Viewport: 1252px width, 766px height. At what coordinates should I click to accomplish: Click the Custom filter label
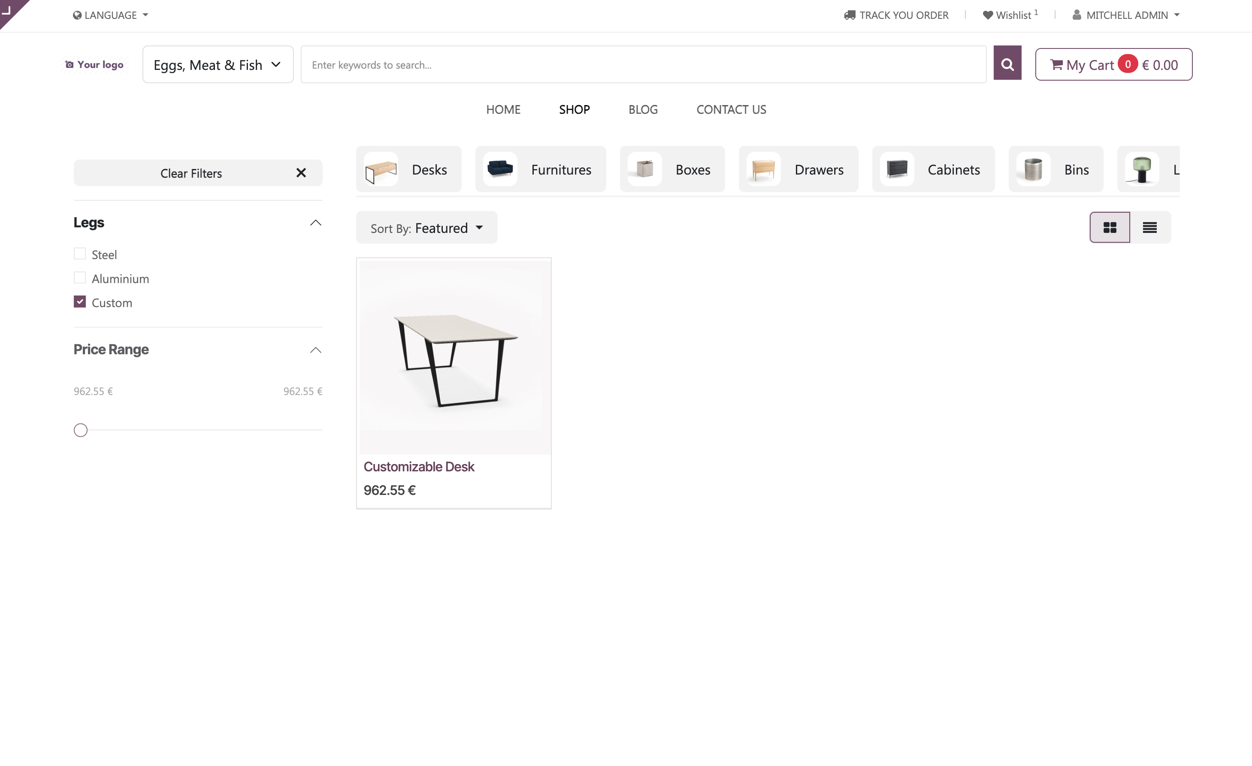[x=112, y=303]
